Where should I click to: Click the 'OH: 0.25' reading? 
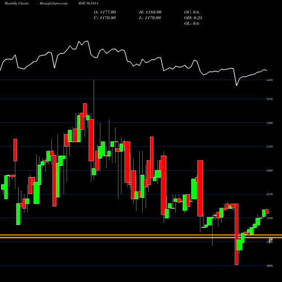(x=193, y=17)
